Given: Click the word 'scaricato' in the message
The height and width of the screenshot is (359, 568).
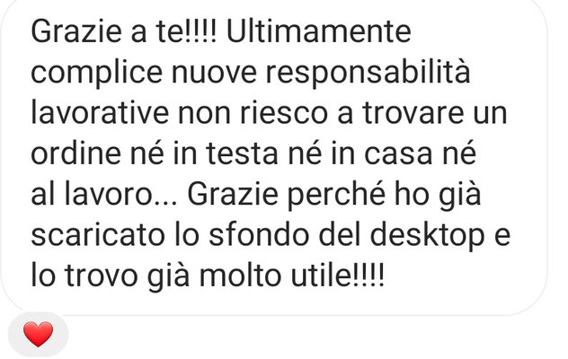Looking at the screenshot, I should (x=98, y=235).
